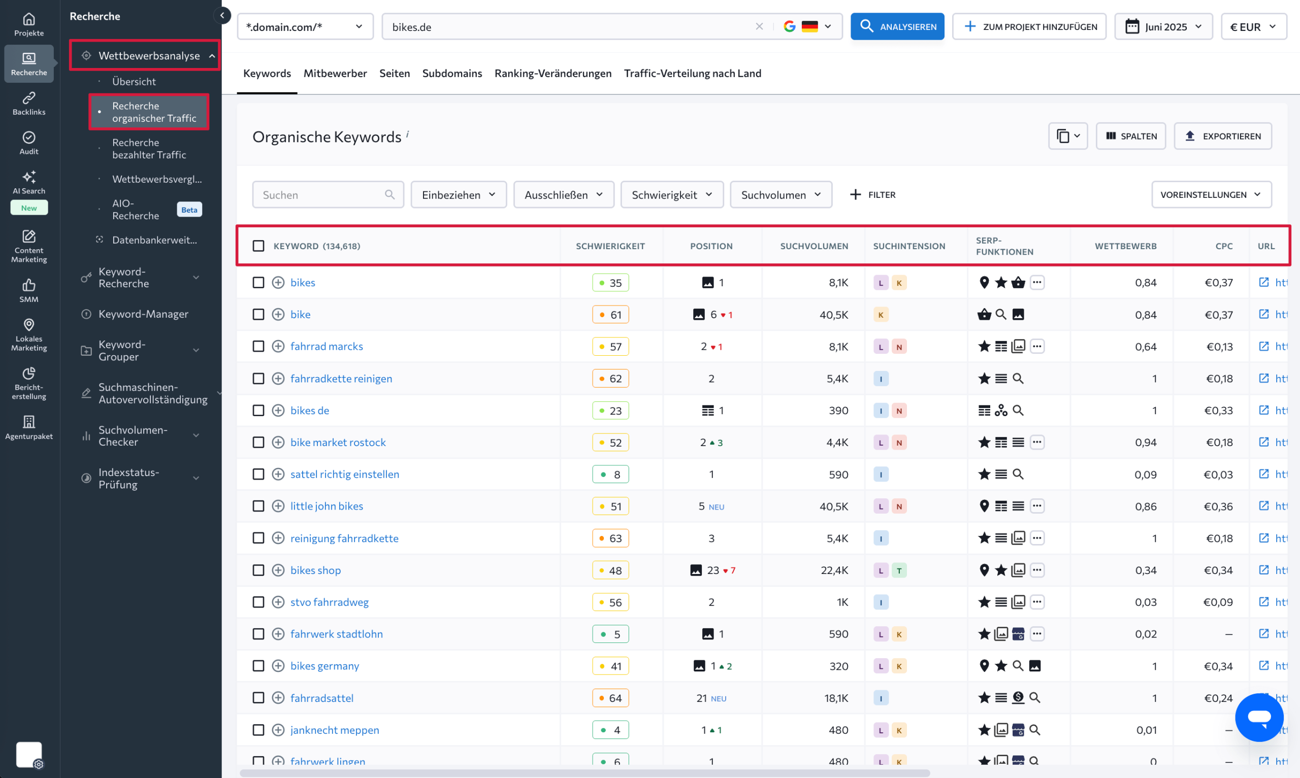Click the difficulty badge 35 for 'bikes'
Screen dimensions: 1300x778
click(x=610, y=283)
